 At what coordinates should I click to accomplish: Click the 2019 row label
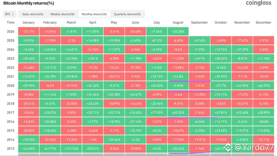point(11,95)
